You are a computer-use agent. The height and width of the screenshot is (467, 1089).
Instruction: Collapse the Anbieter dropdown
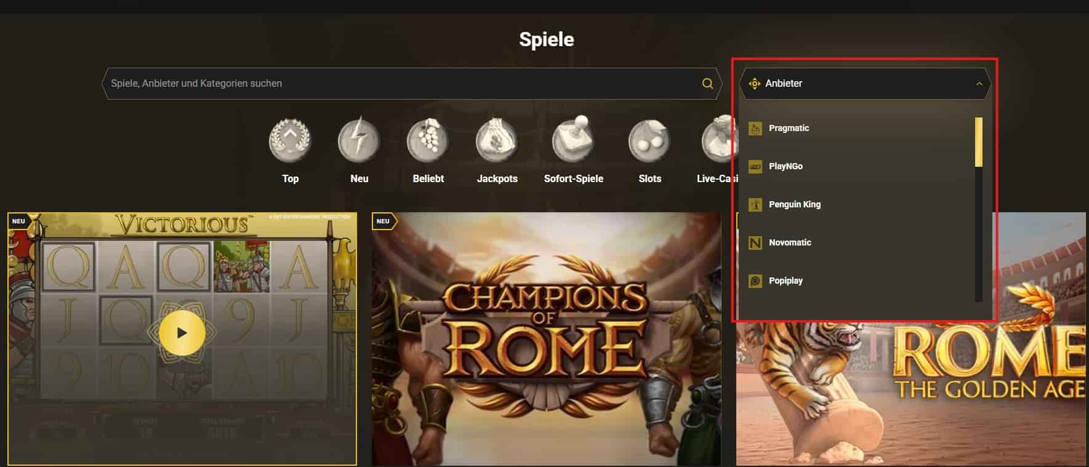coord(865,84)
